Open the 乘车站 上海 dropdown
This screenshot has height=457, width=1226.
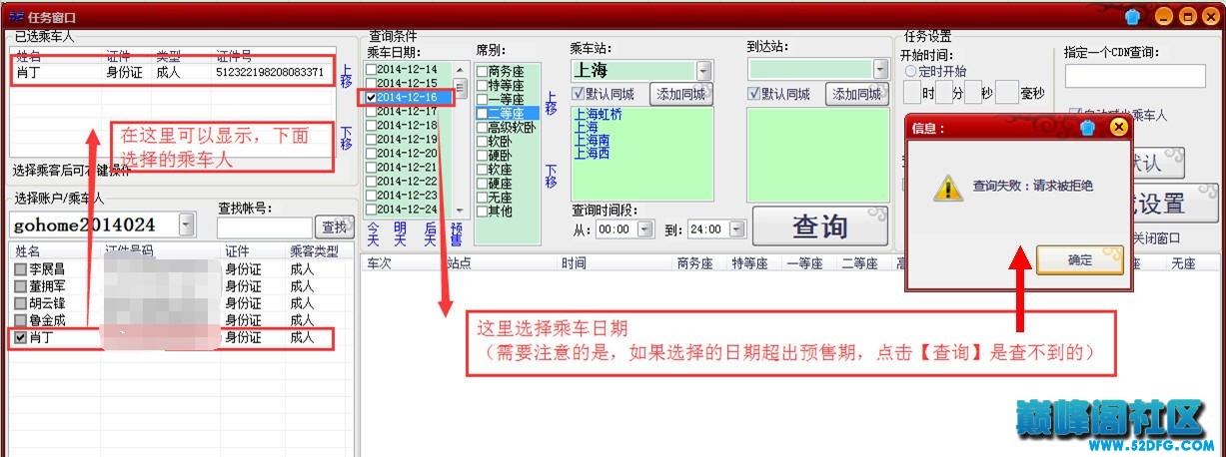pyautogui.click(x=704, y=71)
